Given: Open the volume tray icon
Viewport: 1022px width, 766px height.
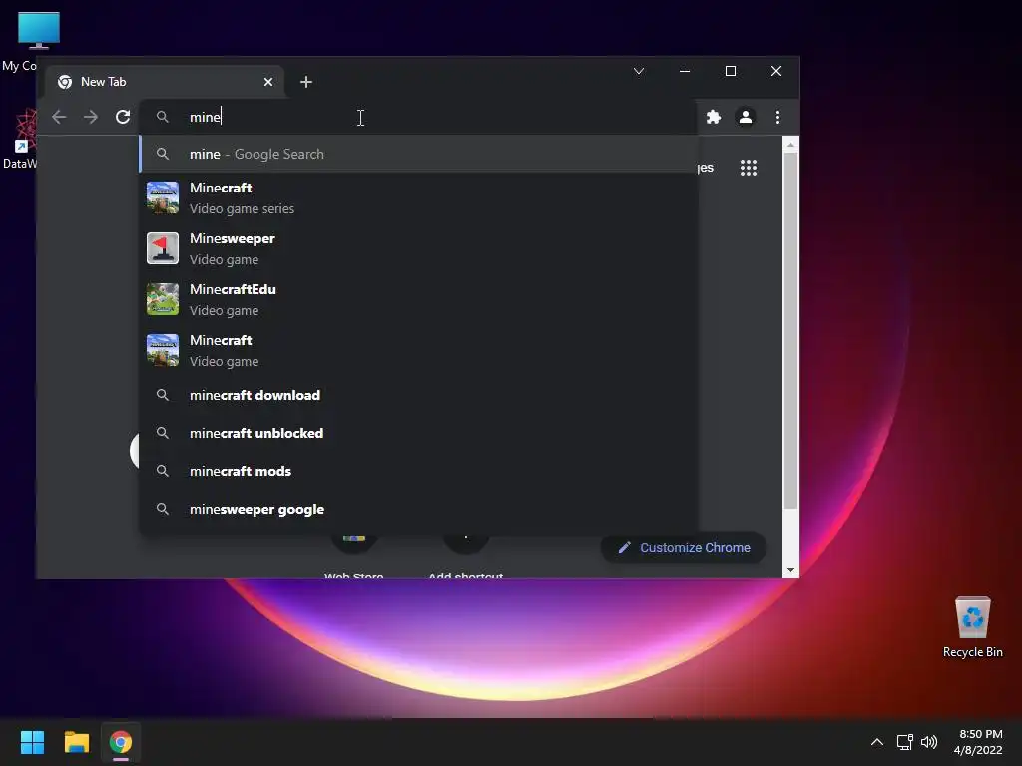Looking at the screenshot, I should coord(929,742).
